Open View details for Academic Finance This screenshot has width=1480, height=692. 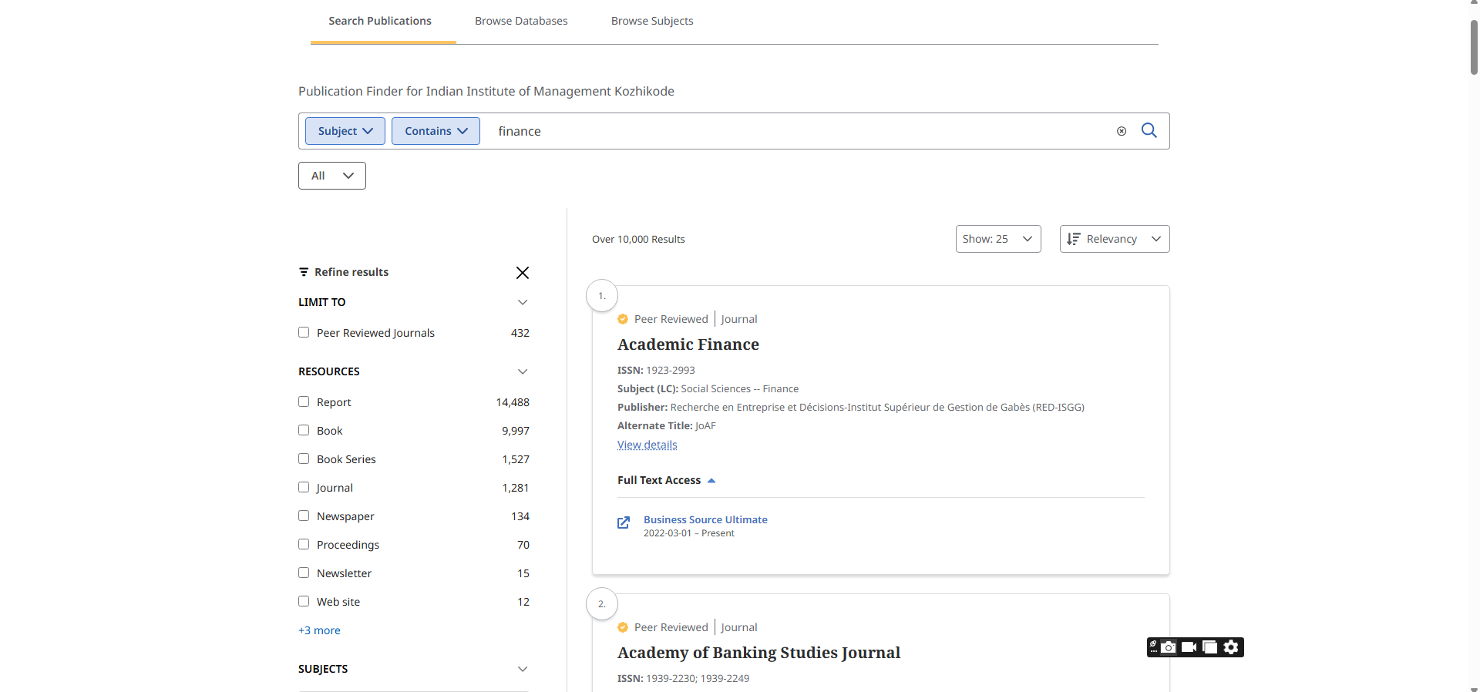coord(647,445)
